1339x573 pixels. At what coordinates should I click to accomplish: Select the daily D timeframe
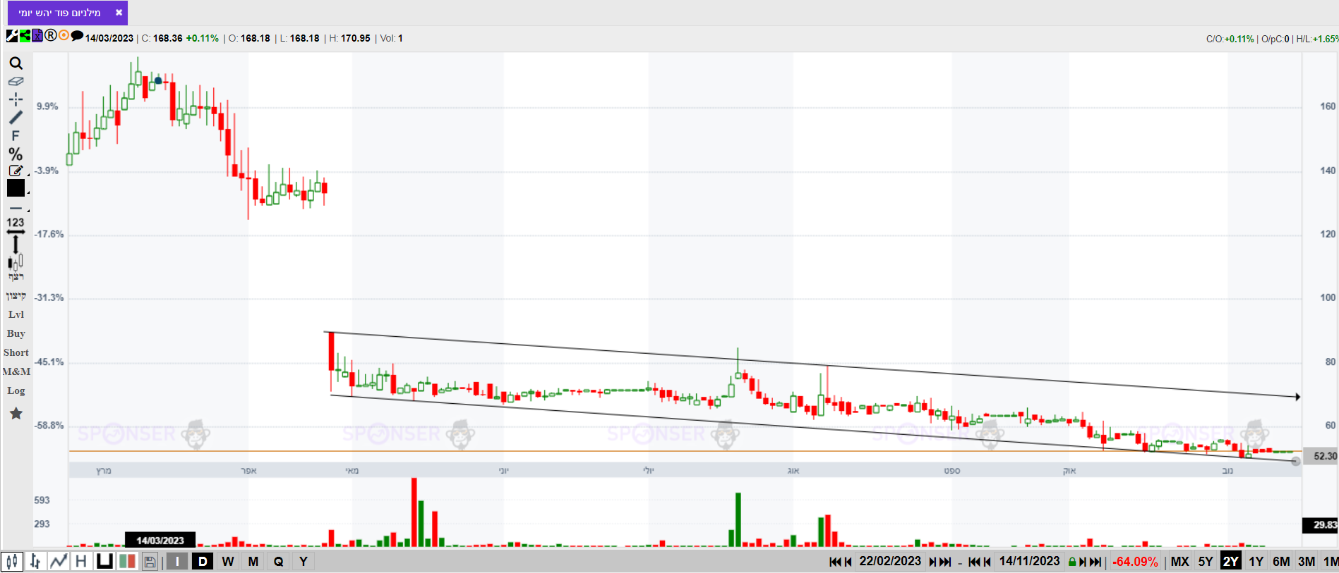coord(203,561)
